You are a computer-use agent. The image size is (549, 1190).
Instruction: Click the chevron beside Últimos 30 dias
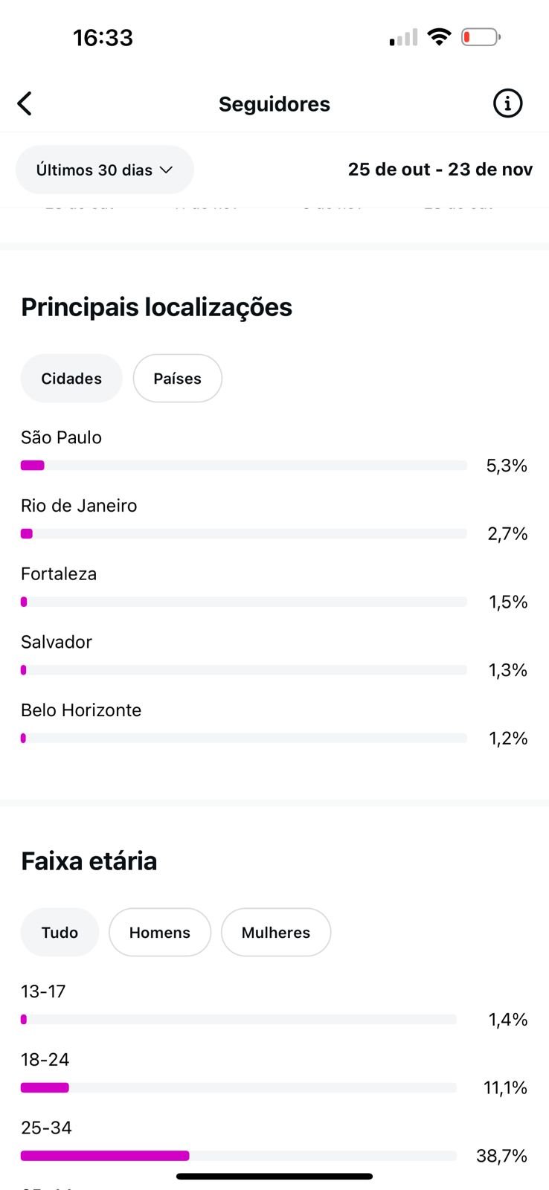pos(166,170)
